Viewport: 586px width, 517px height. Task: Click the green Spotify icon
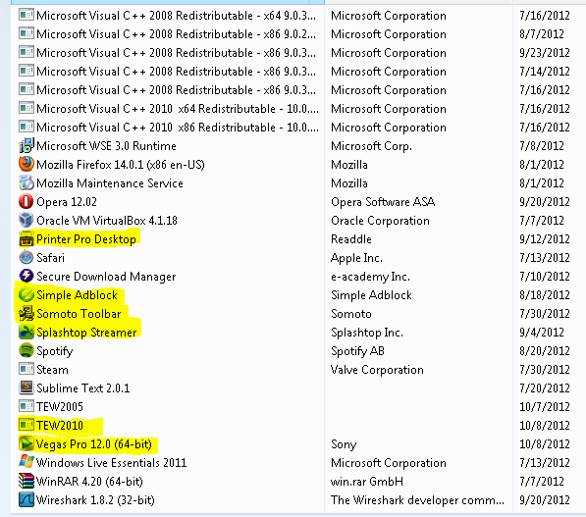(27, 350)
